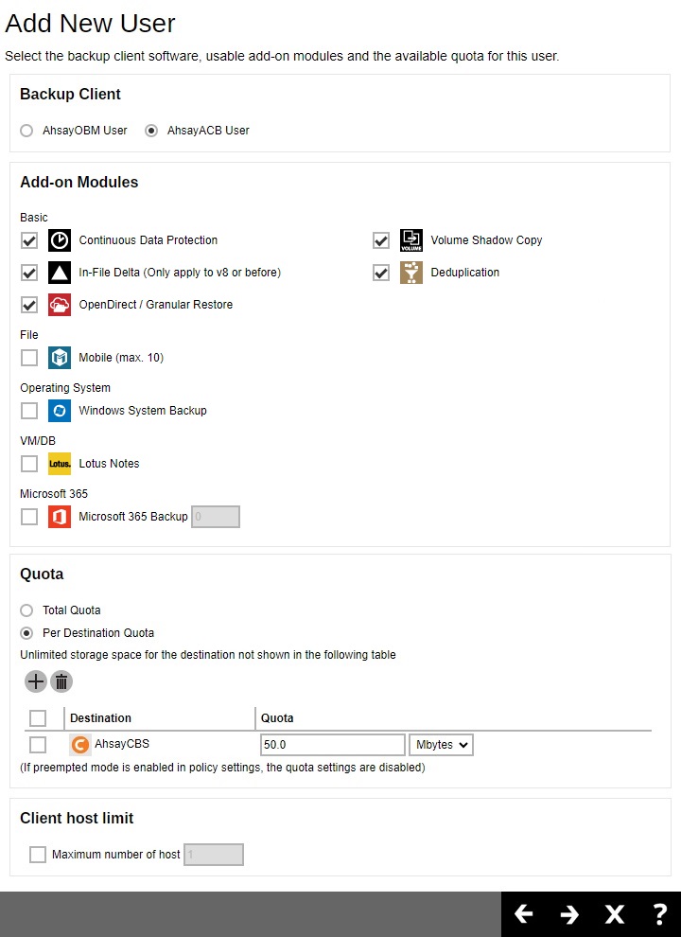681x937 pixels.
Task: Click the Windows System Backup icon
Action: [x=60, y=411]
